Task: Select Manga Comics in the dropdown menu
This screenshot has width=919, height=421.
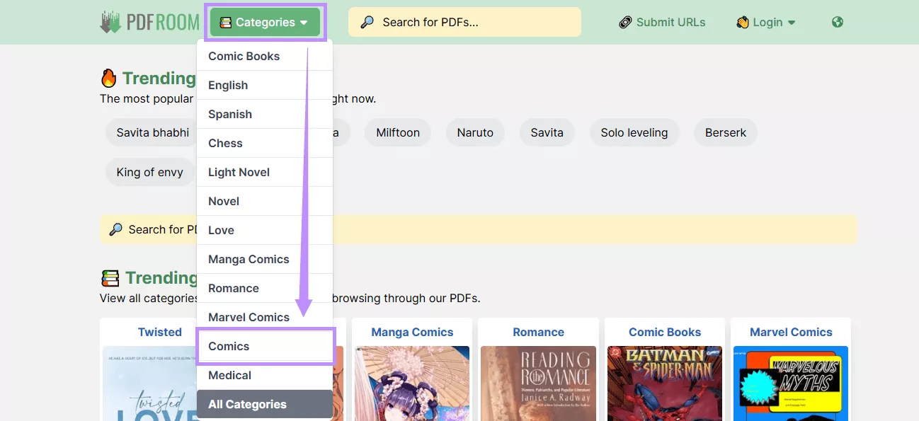Action: click(265, 259)
